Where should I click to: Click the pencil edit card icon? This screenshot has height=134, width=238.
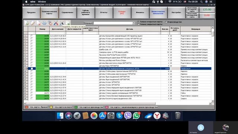[32, 23]
